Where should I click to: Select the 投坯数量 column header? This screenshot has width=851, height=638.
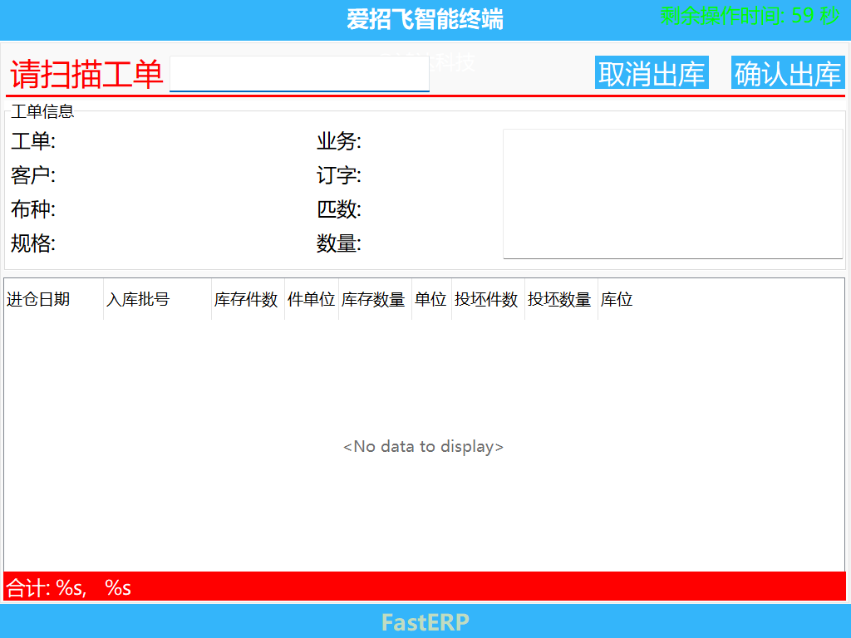click(x=560, y=299)
